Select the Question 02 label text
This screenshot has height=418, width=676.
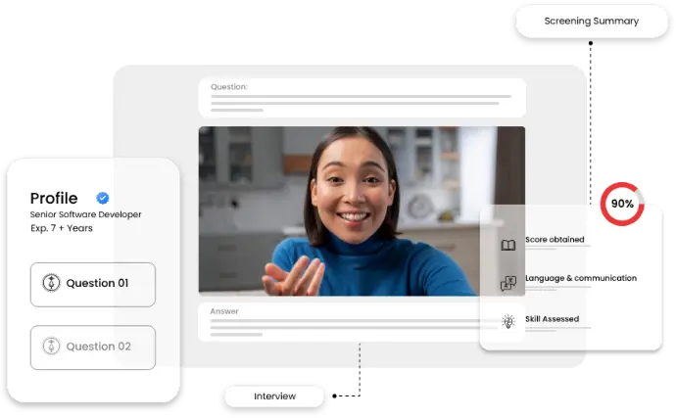(98, 347)
